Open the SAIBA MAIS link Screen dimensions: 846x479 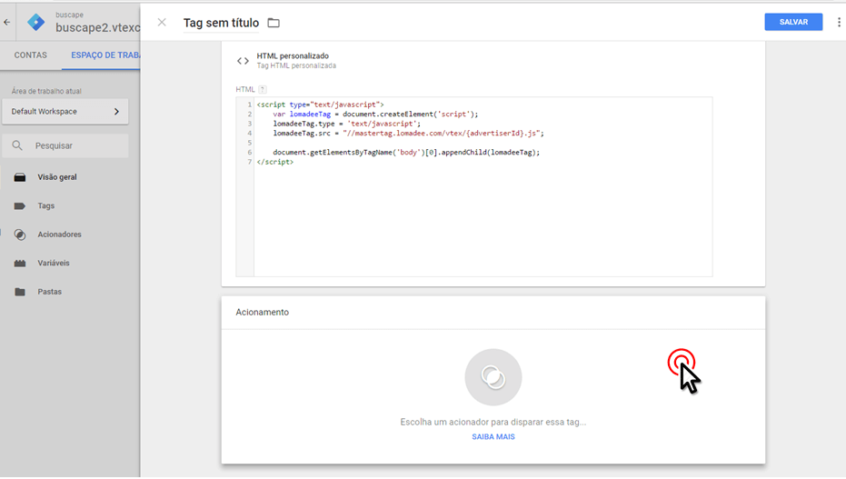(x=493, y=436)
